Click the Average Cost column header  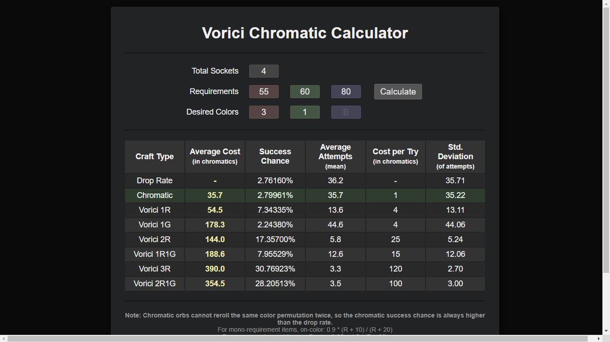pos(215,157)
